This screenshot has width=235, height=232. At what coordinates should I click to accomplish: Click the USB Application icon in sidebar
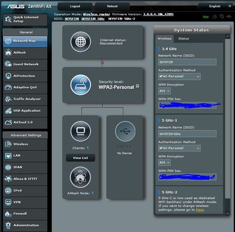[8, 110]
